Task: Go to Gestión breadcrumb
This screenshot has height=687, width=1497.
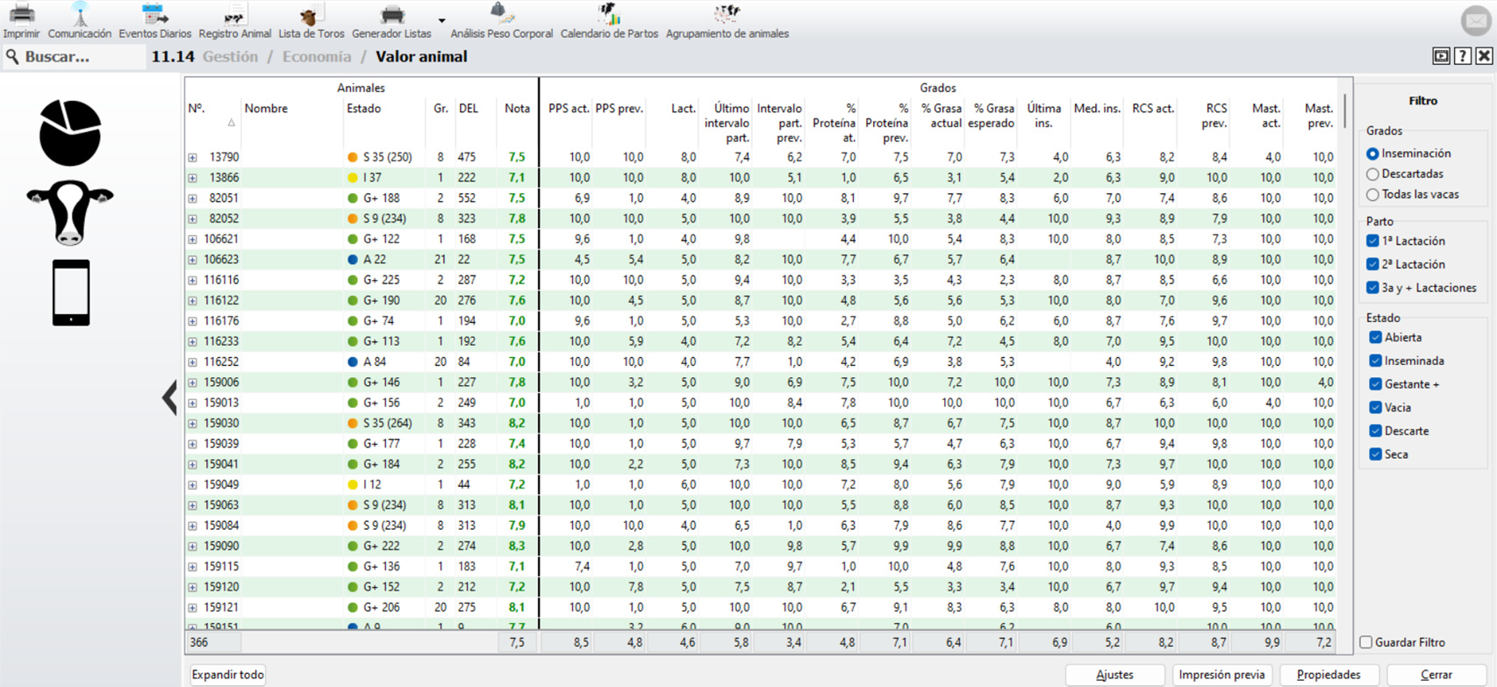Action: pos(230,56)
